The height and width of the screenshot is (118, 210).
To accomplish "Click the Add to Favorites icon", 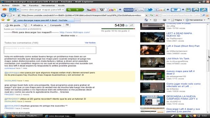I will tap(9, 20).
